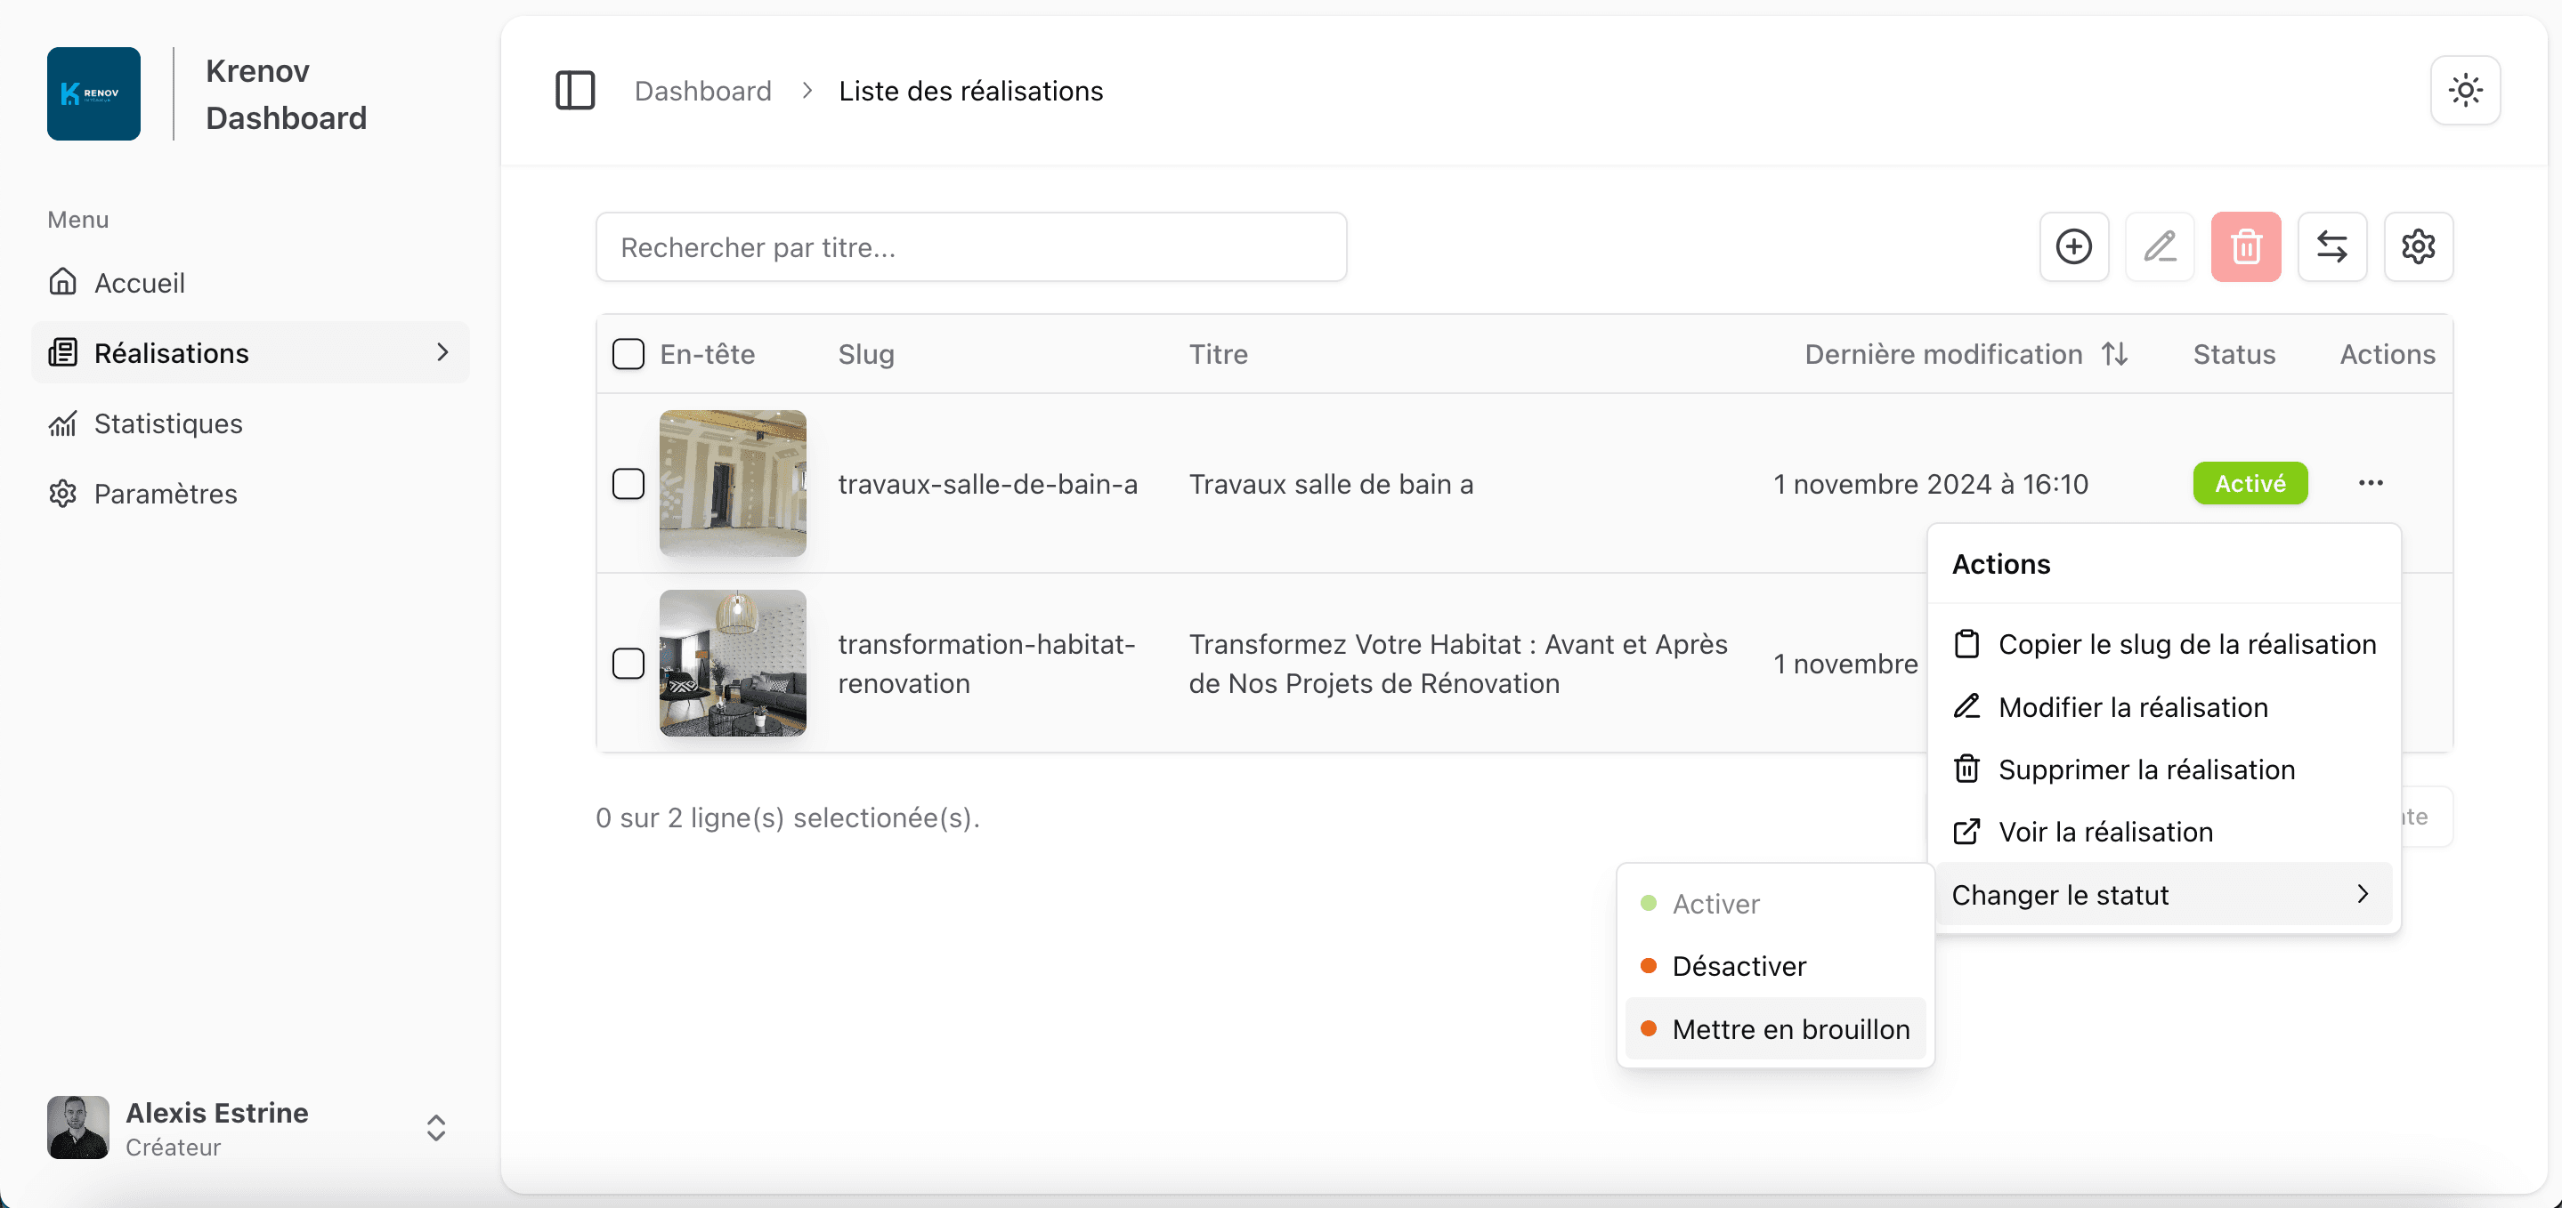Sort by Dernière modification using the arrows

2116,353
